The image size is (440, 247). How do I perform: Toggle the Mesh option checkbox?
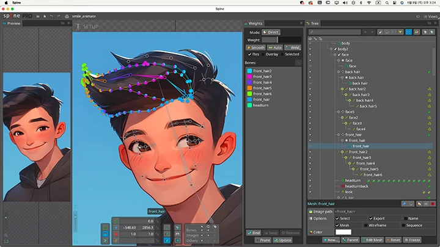coord(337,225)
